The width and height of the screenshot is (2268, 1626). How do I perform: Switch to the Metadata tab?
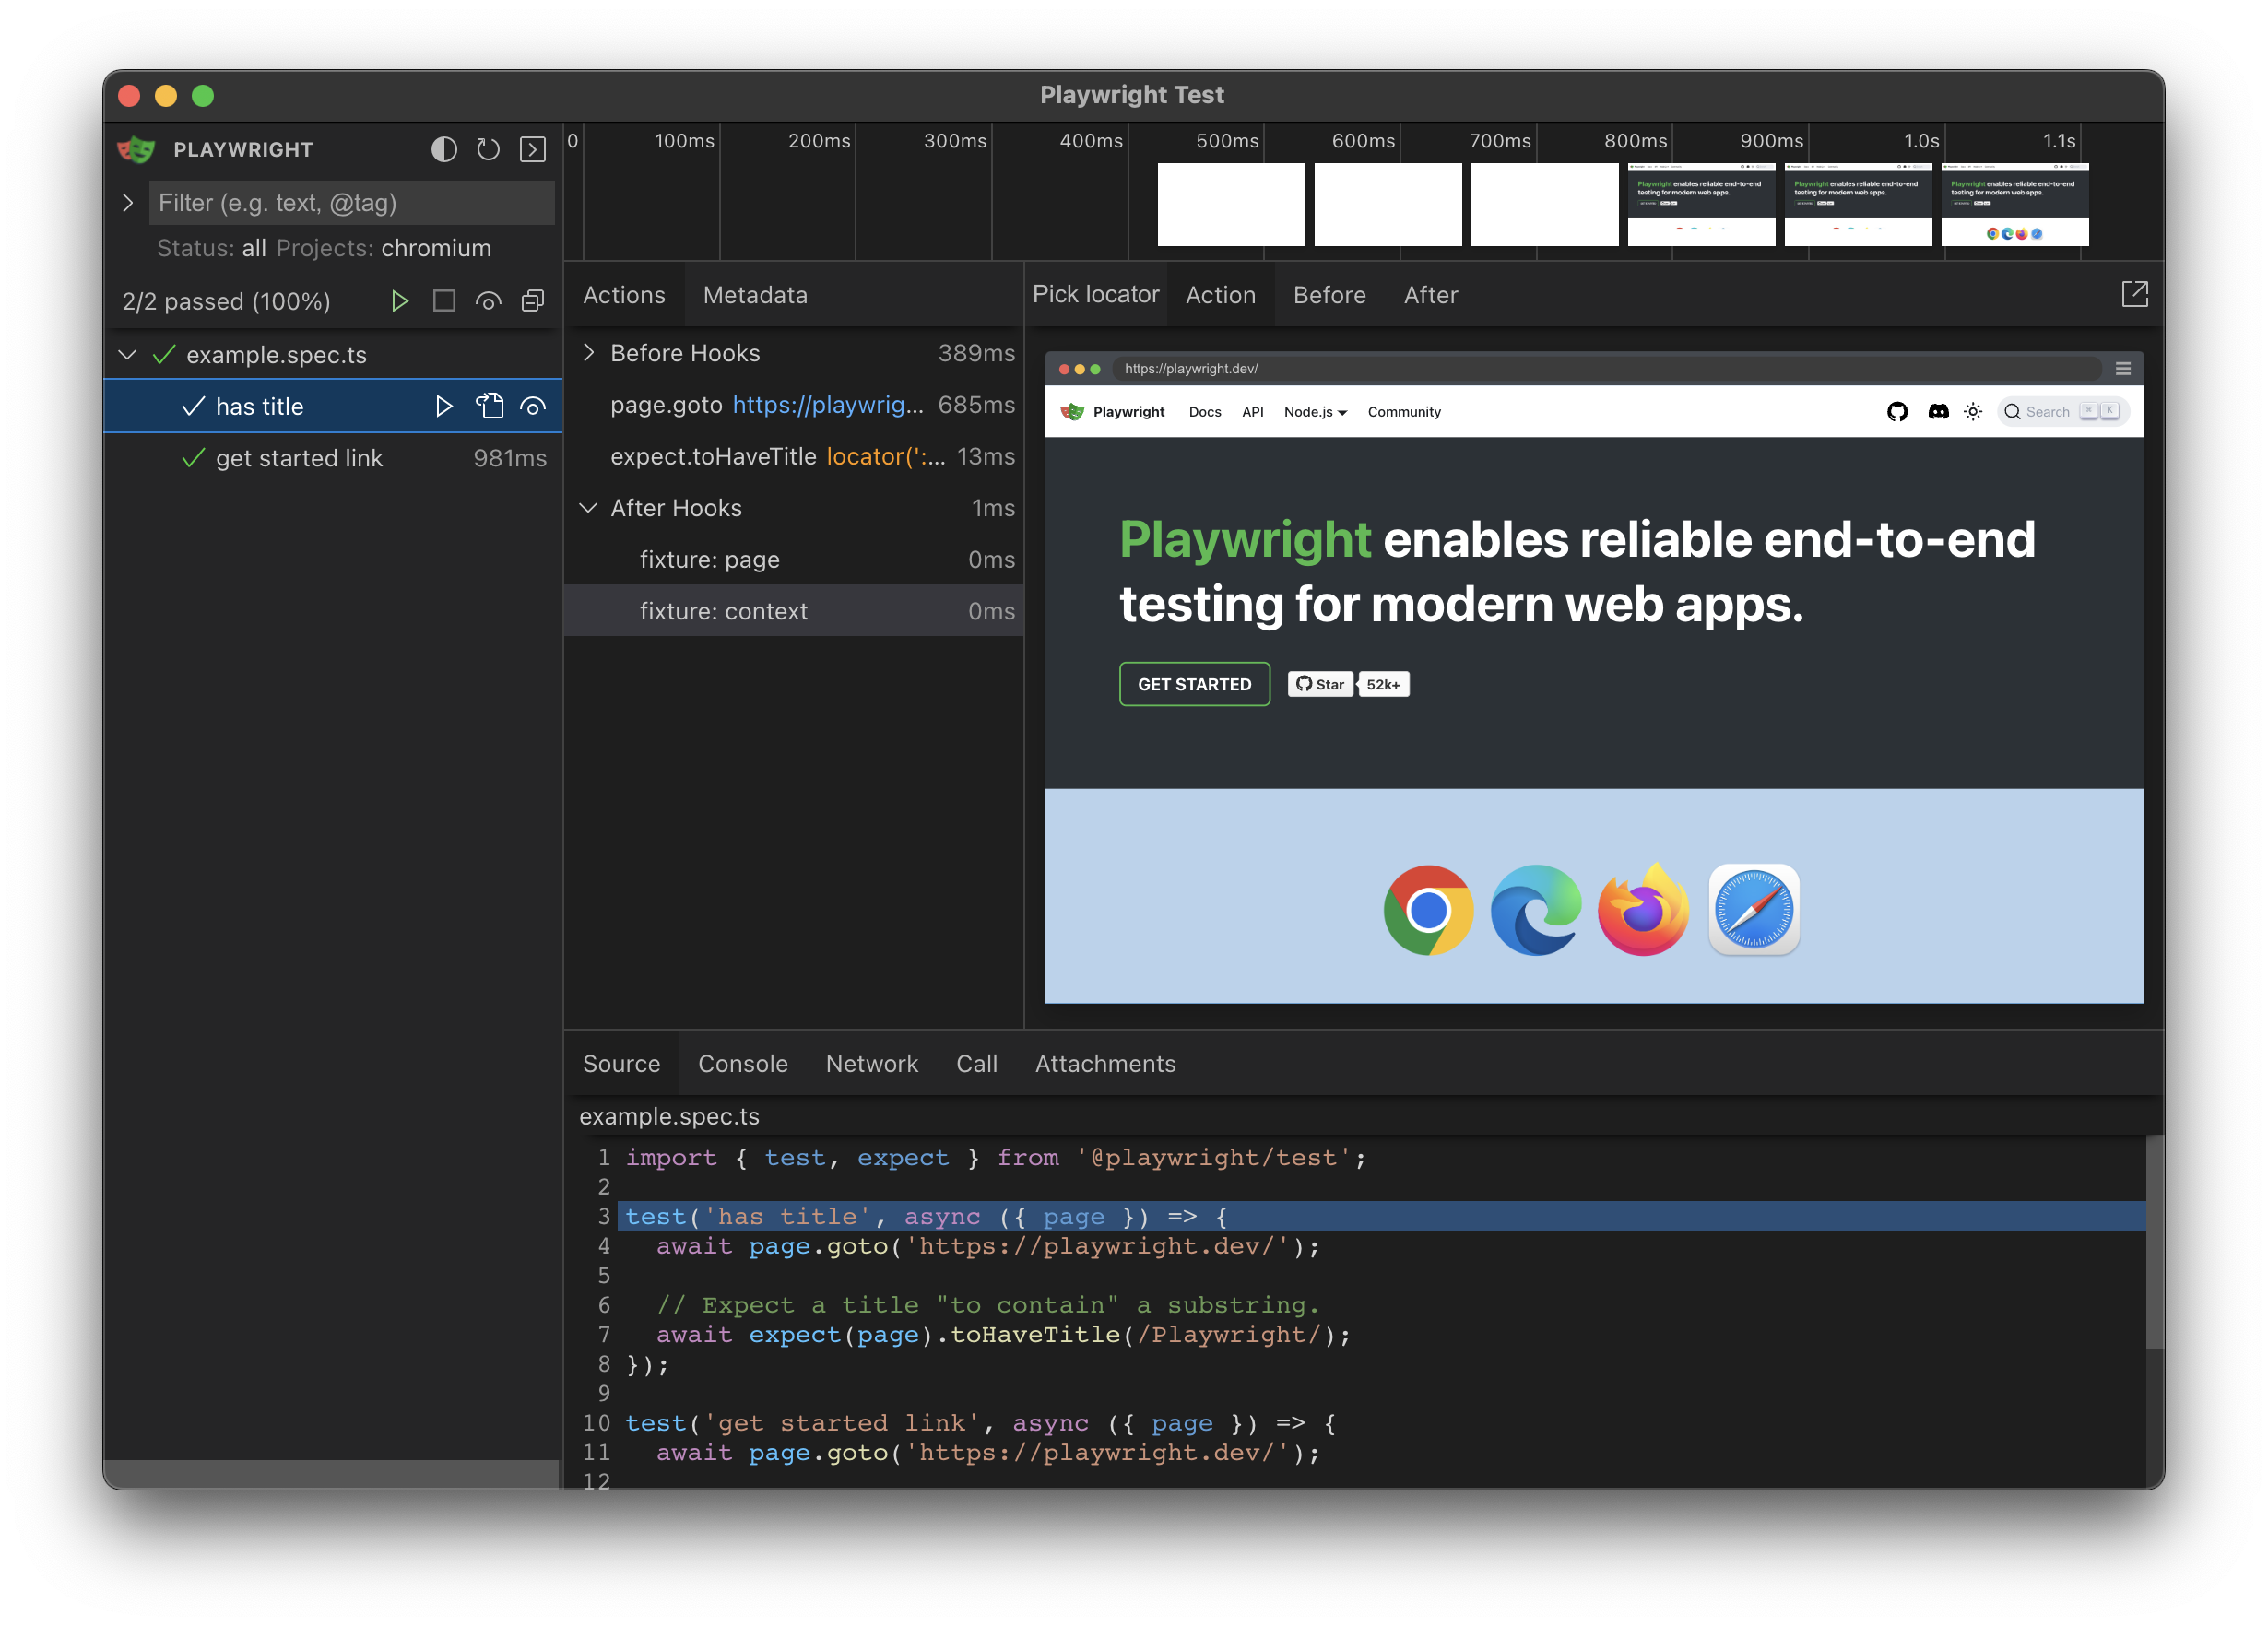pyautogui.click(x=755, y=295)
